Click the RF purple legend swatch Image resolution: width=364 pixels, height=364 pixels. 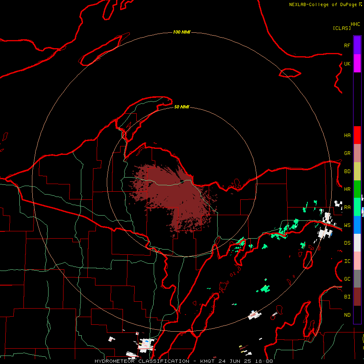[x=357, y=45]
